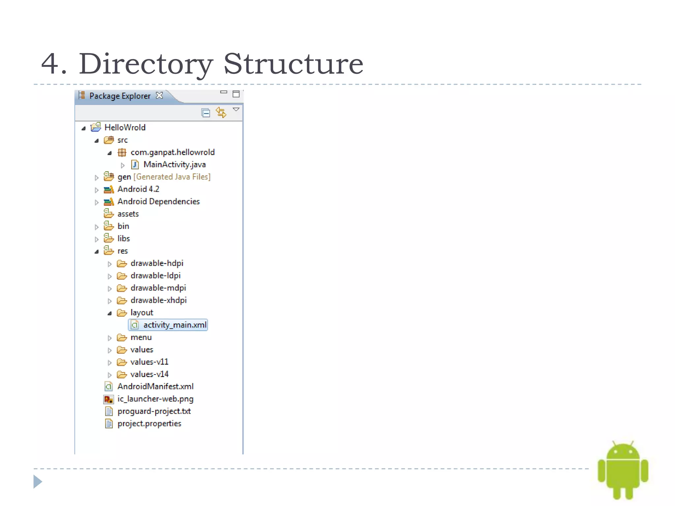Expand drawable-mdpi folder
The width and height of the screenshot is (675, 506).
(x=110, y=289)
